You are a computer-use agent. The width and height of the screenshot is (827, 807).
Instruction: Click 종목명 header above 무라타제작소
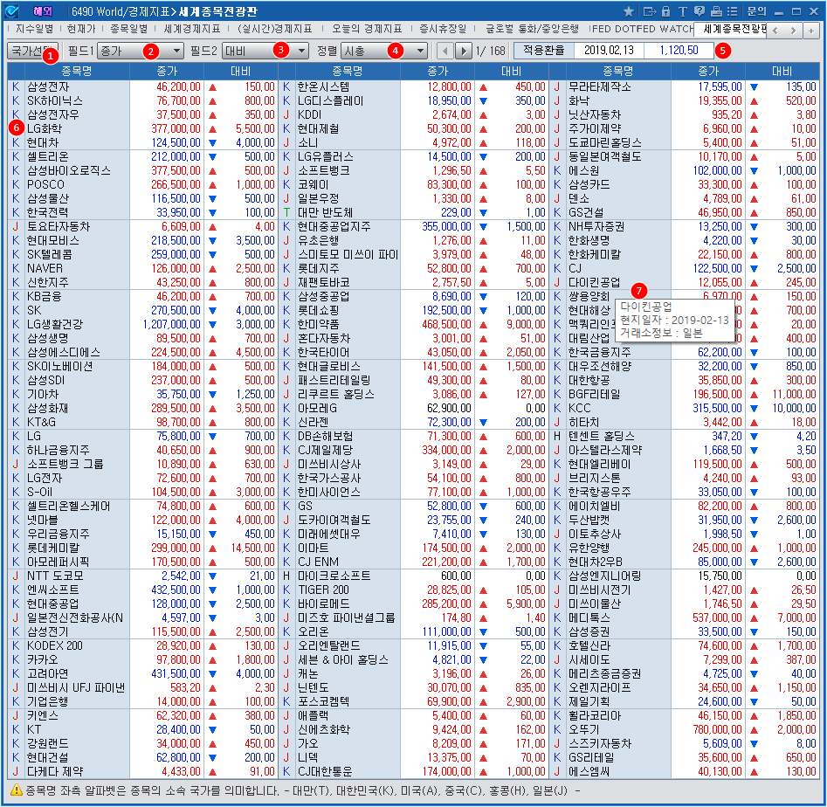(617, 71)
